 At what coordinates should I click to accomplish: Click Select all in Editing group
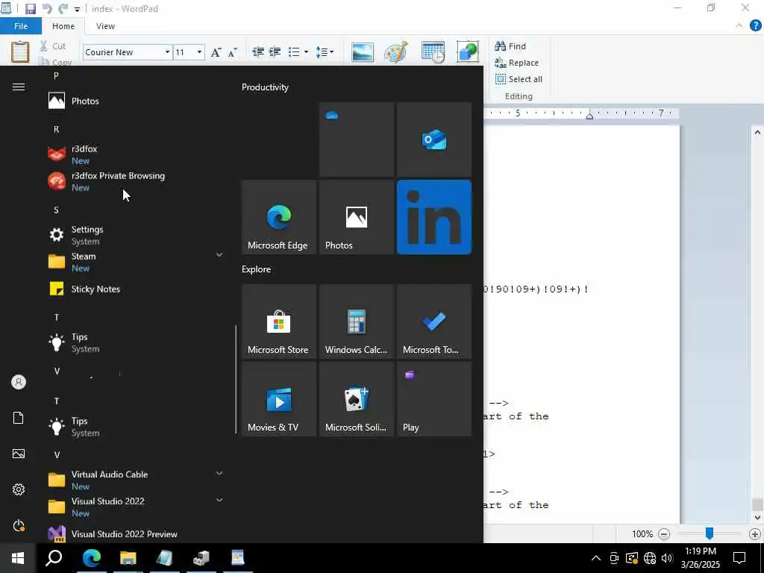(x=519, y=79)
